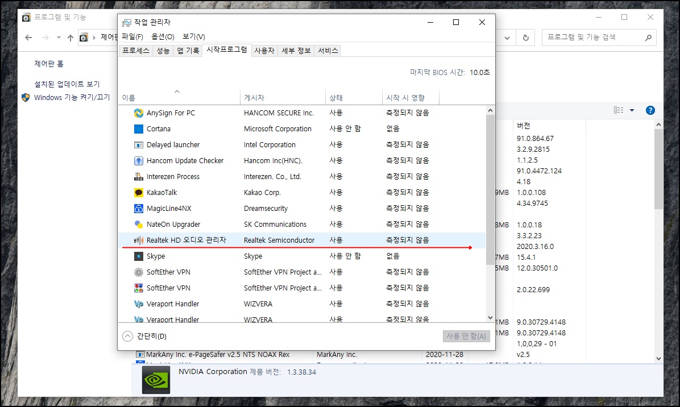Click the Interezen Process icon
The height and width of the screenshot is (407, 680).
point(138,177)
